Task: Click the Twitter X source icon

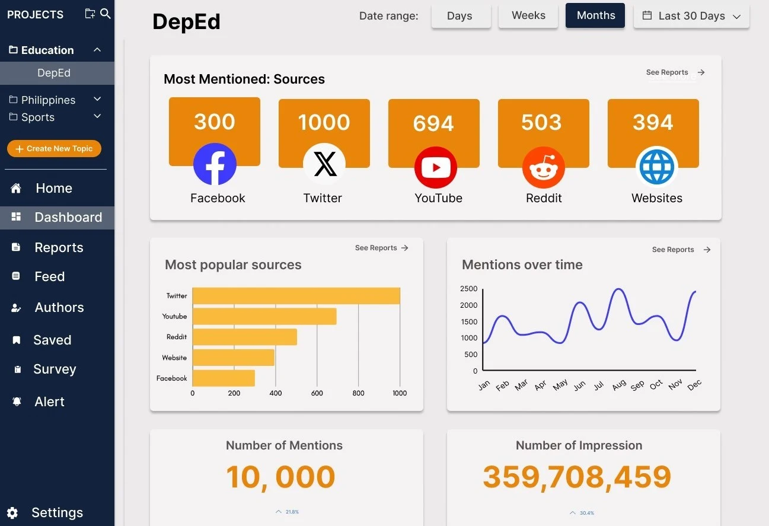Action: [324, 164]
